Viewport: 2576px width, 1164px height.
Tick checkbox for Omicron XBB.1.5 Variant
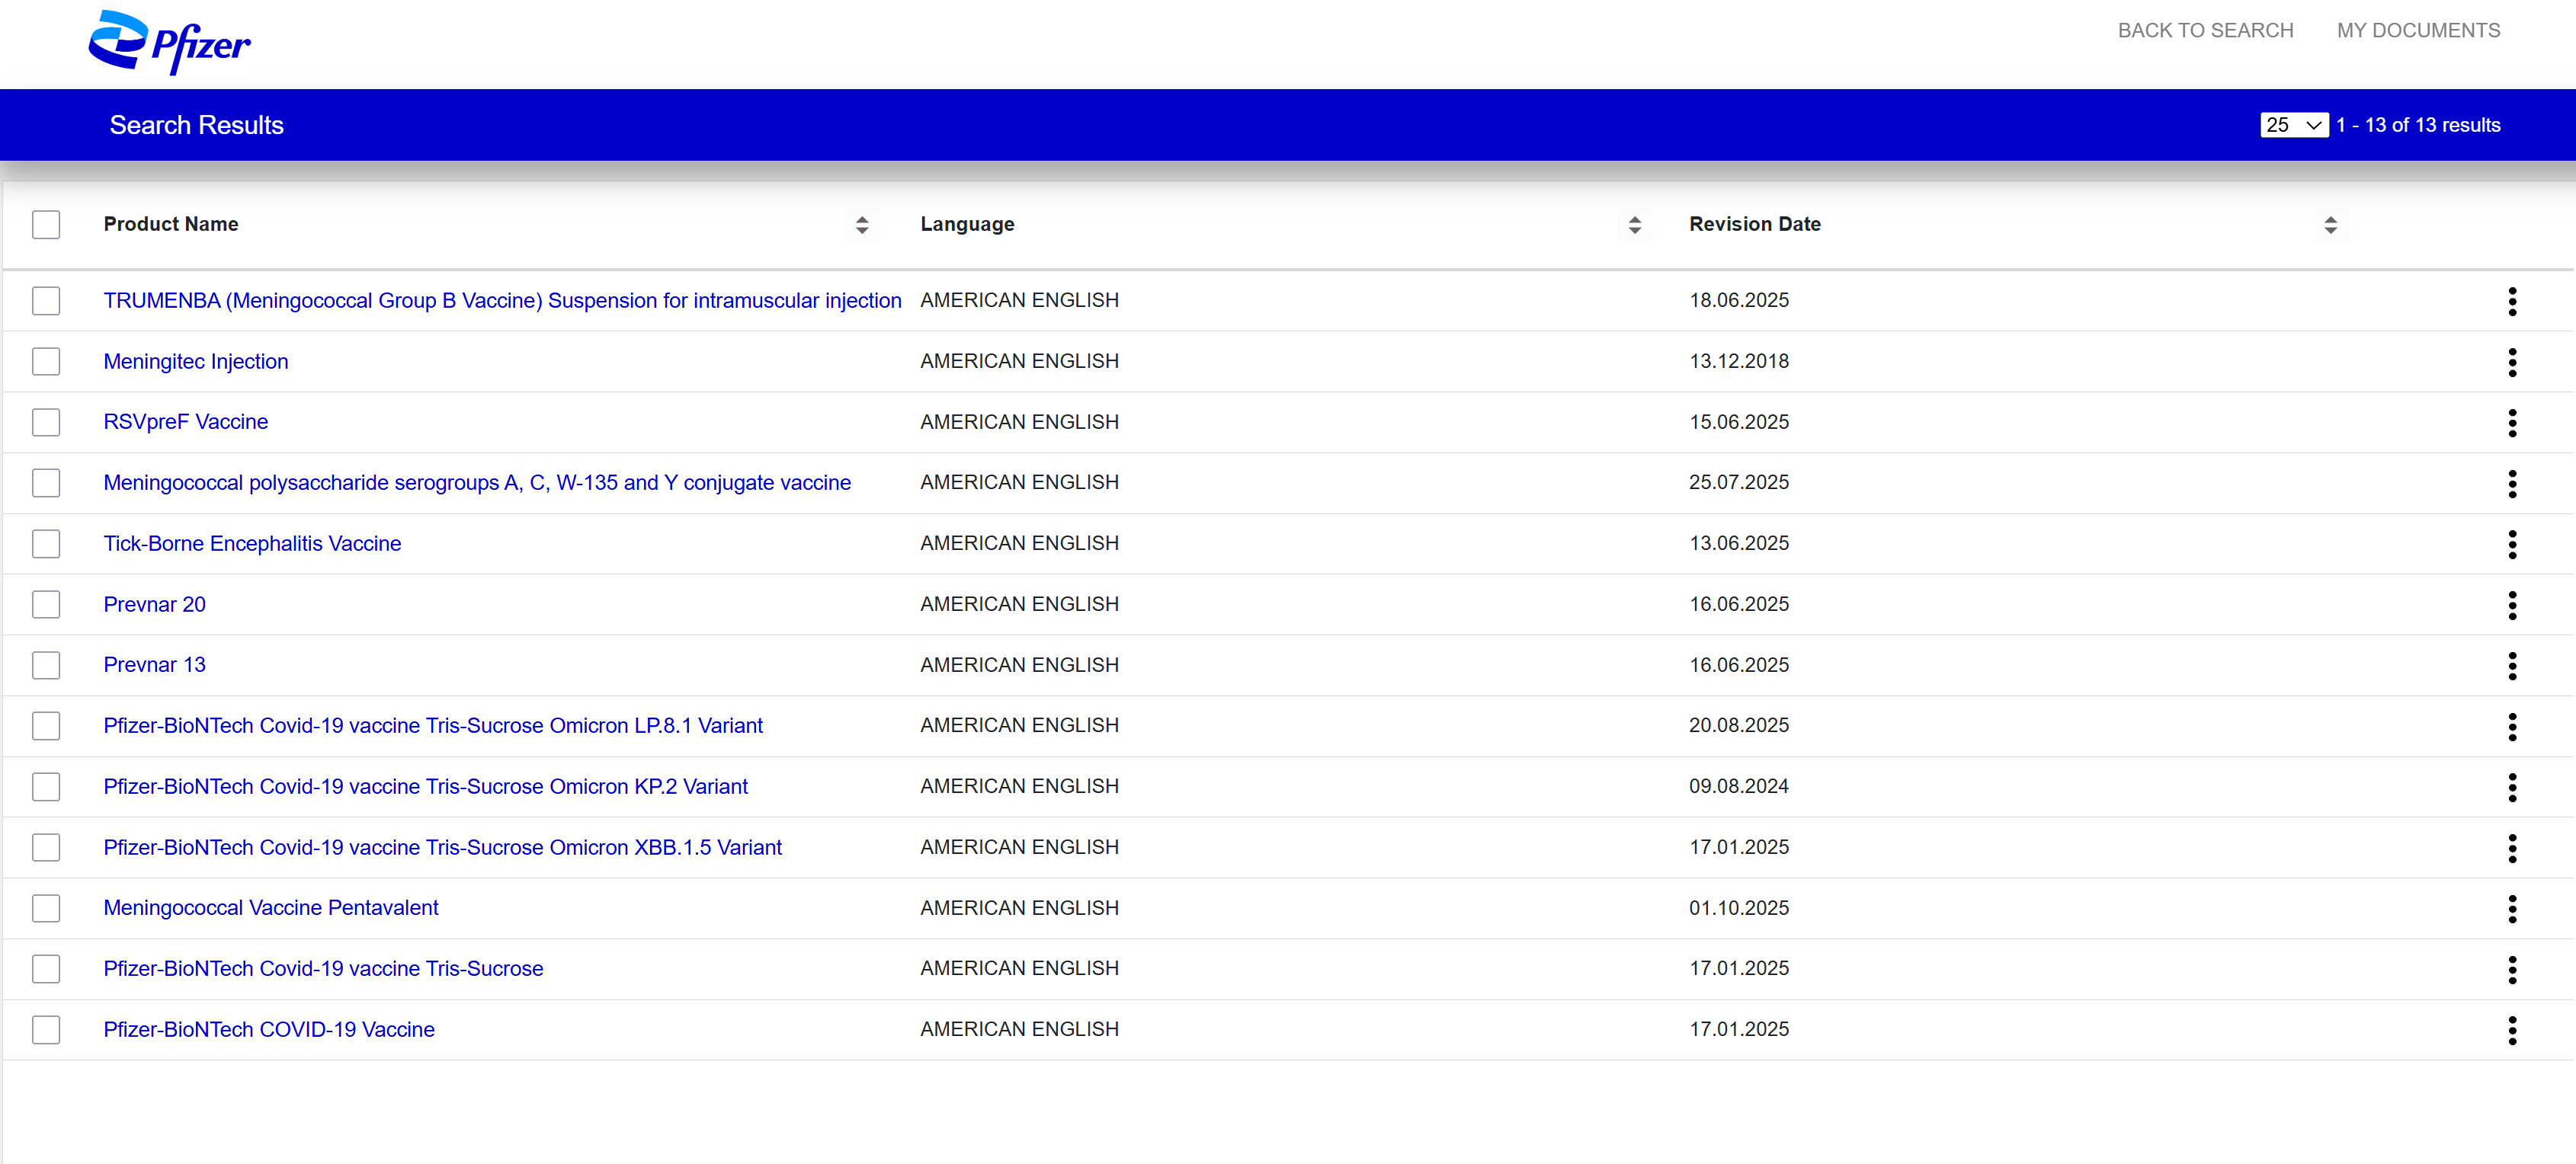pyautogui.click(x=46, y=847)
